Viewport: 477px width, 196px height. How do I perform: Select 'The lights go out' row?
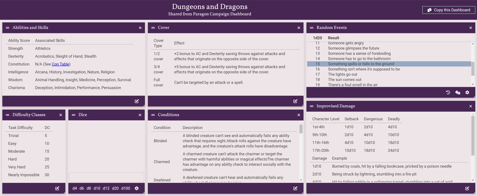click(x=389, y=74)
